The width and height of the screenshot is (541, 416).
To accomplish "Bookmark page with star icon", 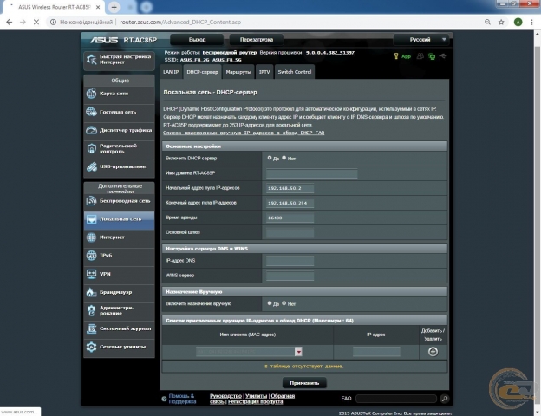I will tap(501, 22).
